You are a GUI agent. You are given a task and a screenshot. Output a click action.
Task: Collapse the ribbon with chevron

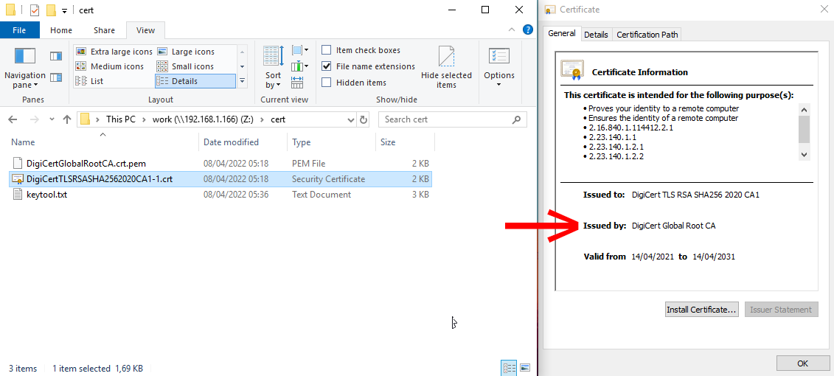(x=512, y=29)
